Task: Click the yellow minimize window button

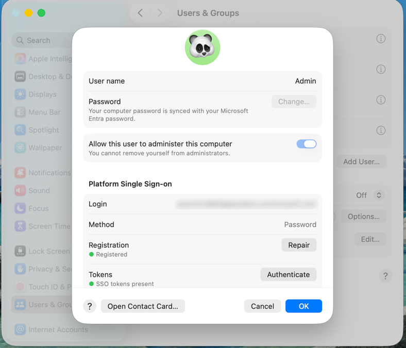Action: pos(28,13)
